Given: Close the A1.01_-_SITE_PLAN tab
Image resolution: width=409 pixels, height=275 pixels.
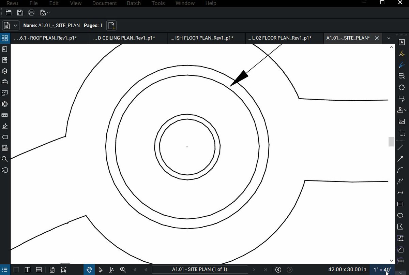Looking at the screenshot, I should coord(377,38).
